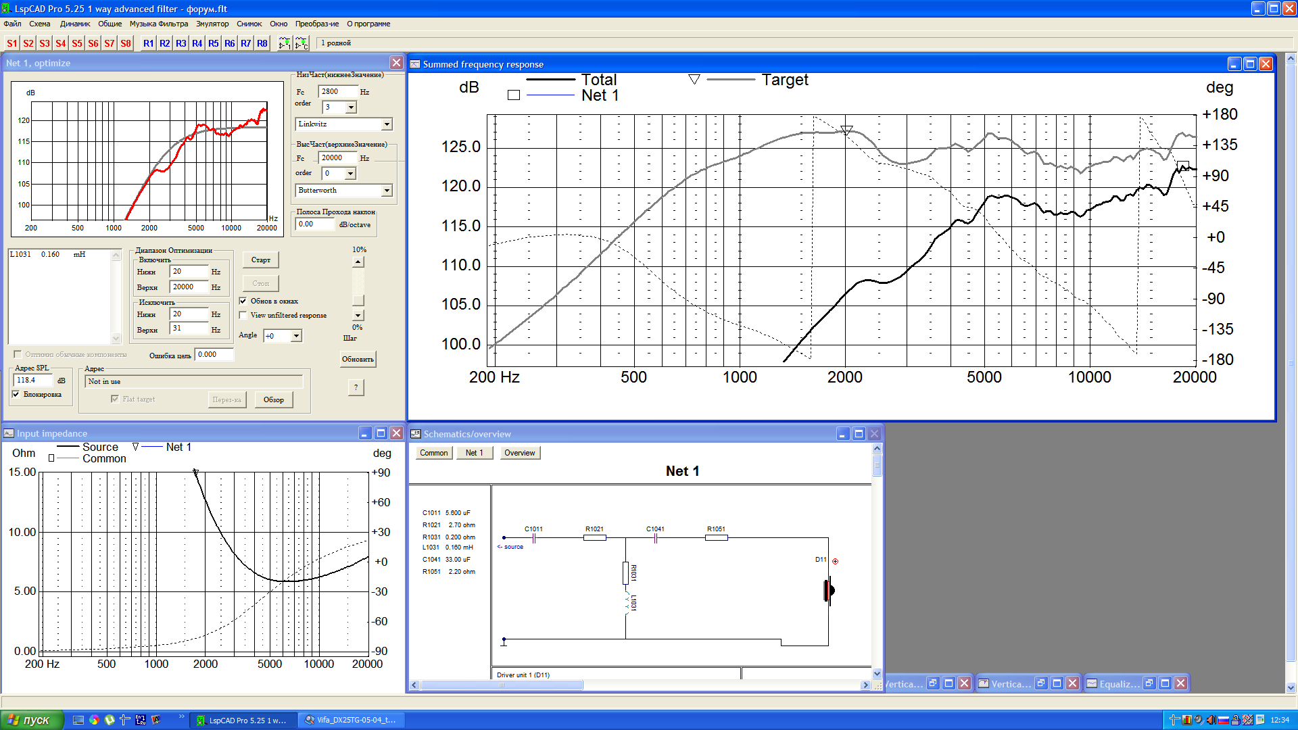Enable the View unfiltered response checkbox
This screenshot has width=1298, height=730.
[243, 316]
